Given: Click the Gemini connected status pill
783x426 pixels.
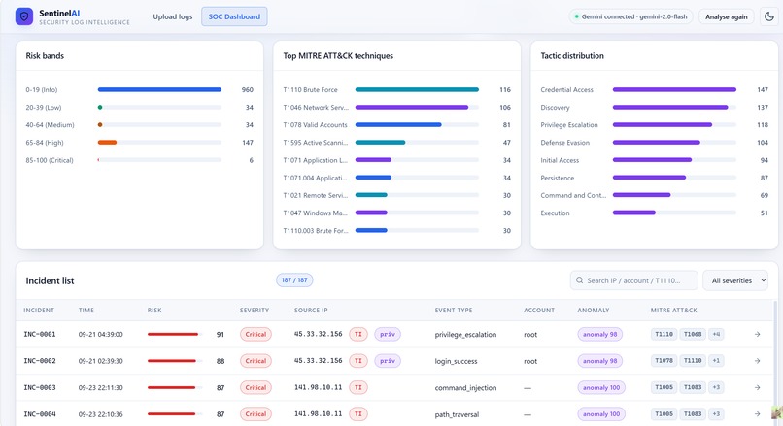Looking at the screenshot, I should 630,16.
